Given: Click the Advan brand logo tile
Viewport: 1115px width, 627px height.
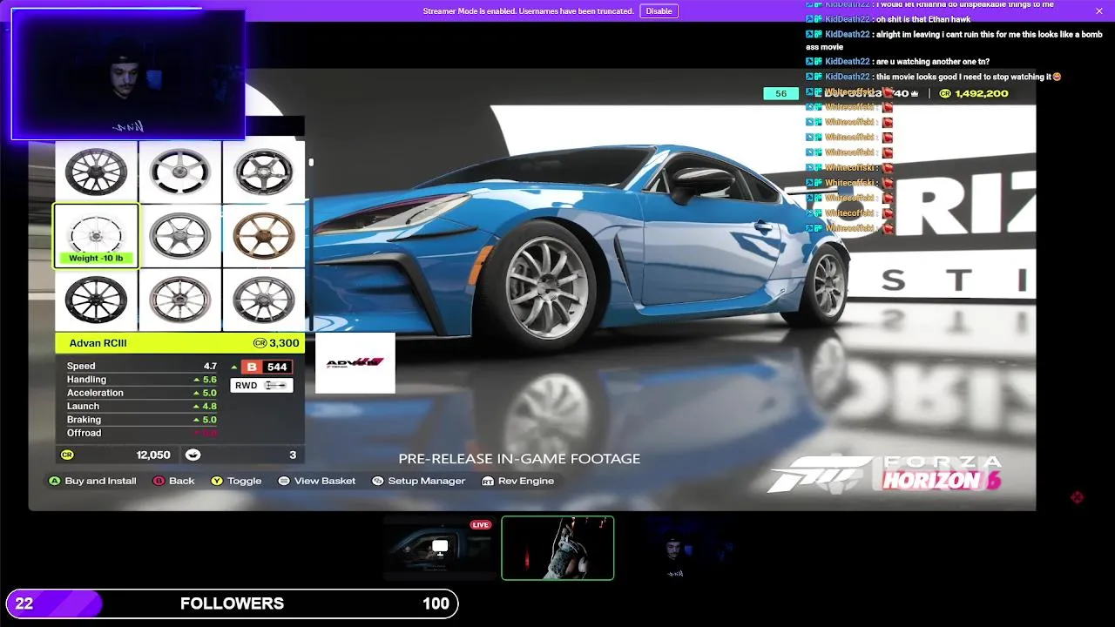Looking at the screenshot, I should (355, 362).
